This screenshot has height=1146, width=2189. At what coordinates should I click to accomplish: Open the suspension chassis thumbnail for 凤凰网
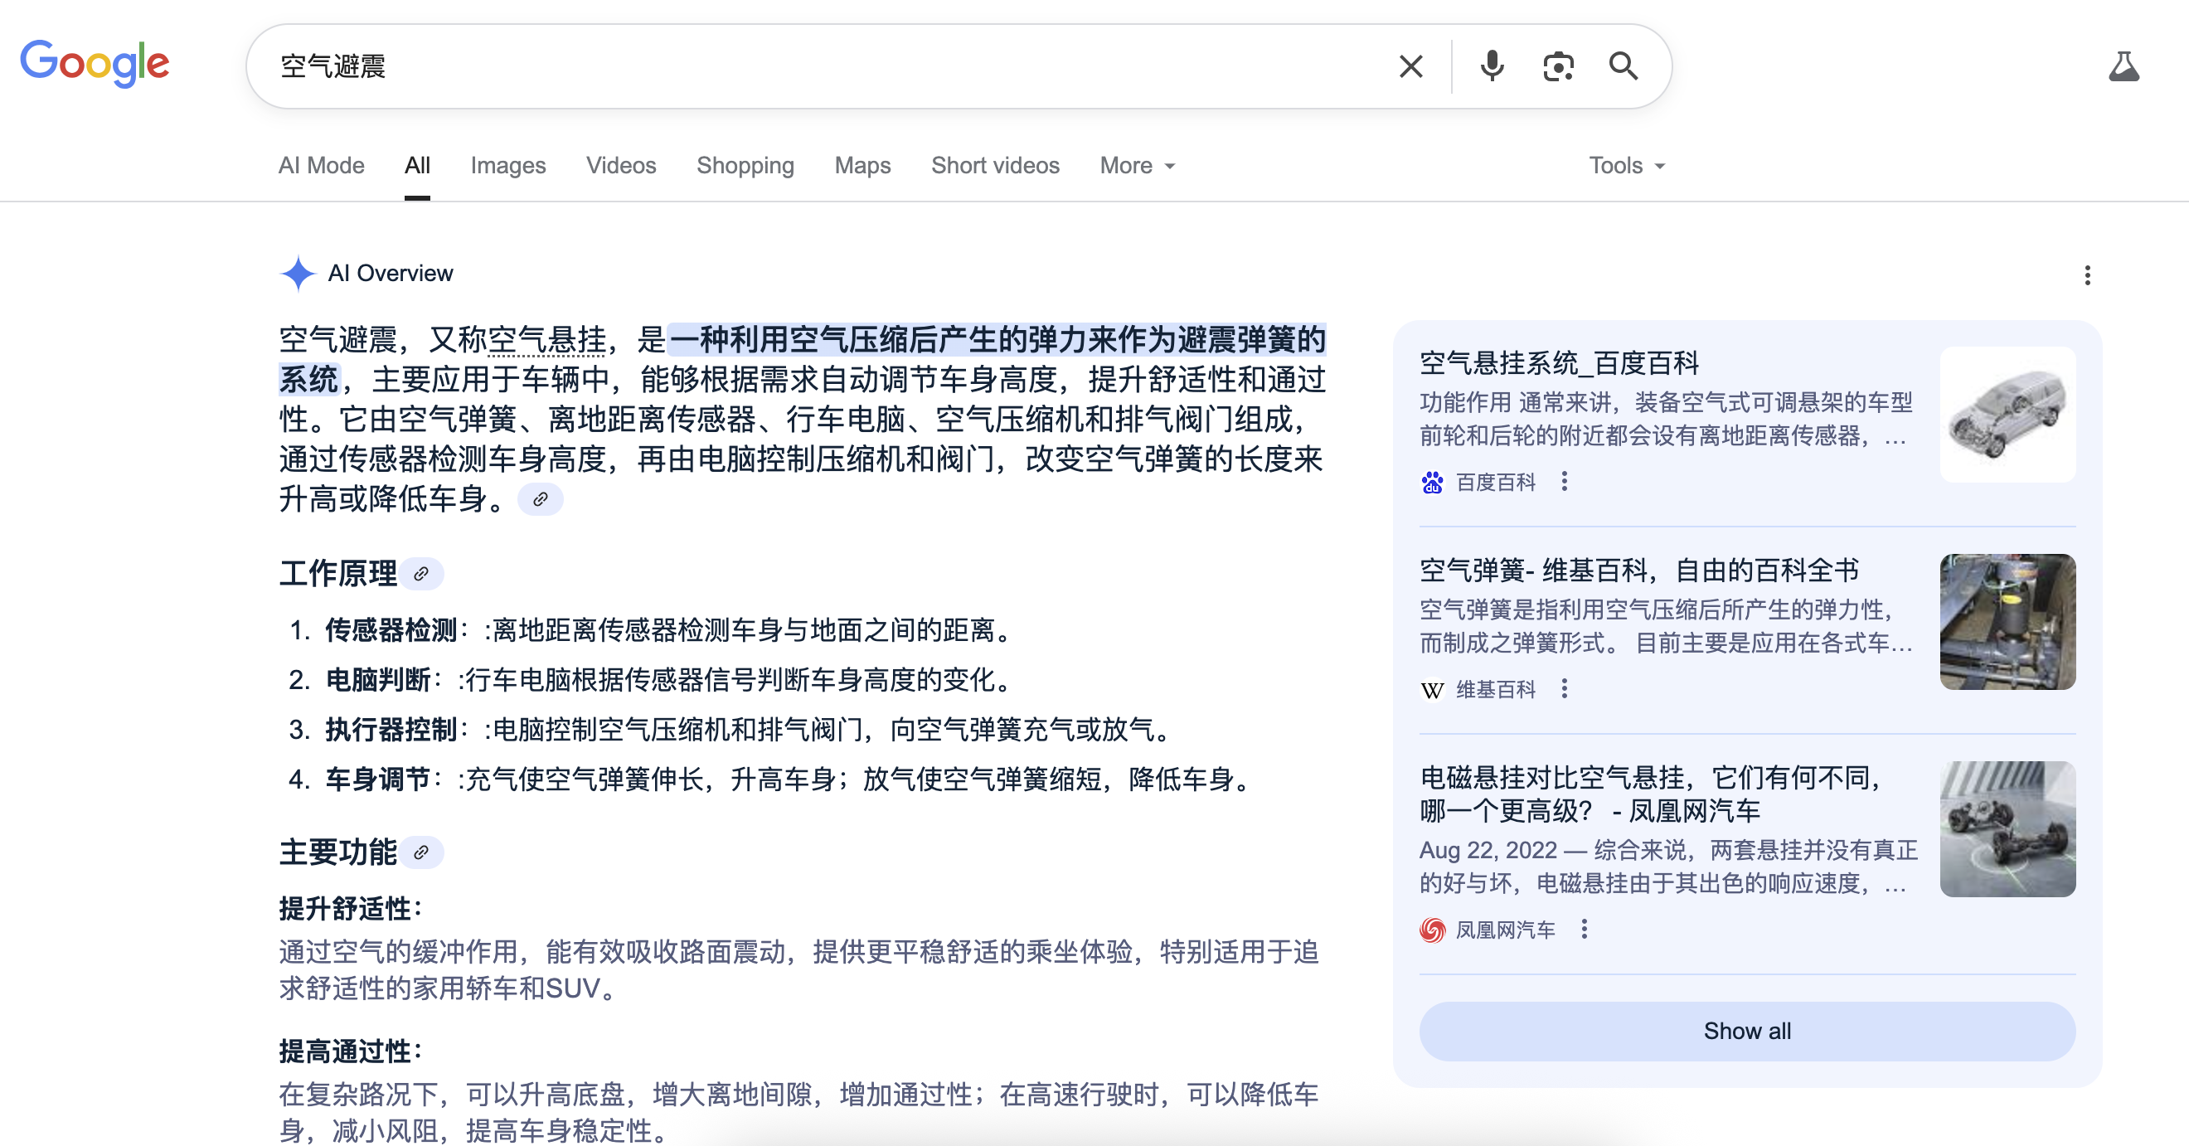pos(2007,829)
